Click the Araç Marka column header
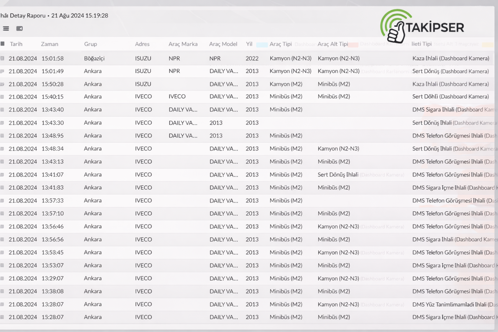Viewport: 498px width, 332px height. (183, 44)
